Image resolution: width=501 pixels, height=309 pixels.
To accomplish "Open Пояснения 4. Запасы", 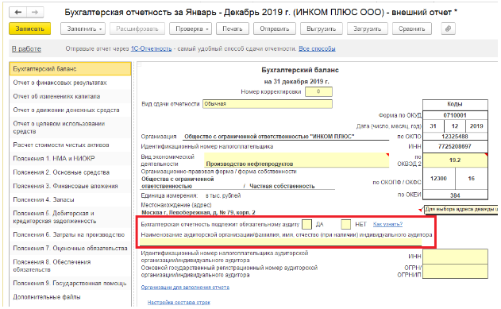I will [71, 199].
